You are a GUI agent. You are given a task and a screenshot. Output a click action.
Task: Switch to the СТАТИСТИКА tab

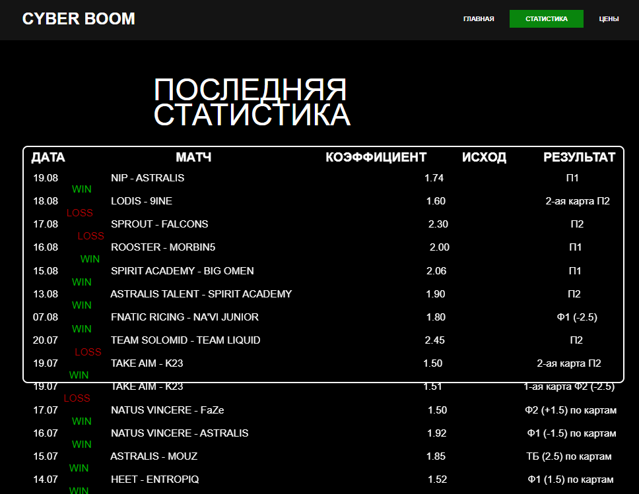click(546, 18)
